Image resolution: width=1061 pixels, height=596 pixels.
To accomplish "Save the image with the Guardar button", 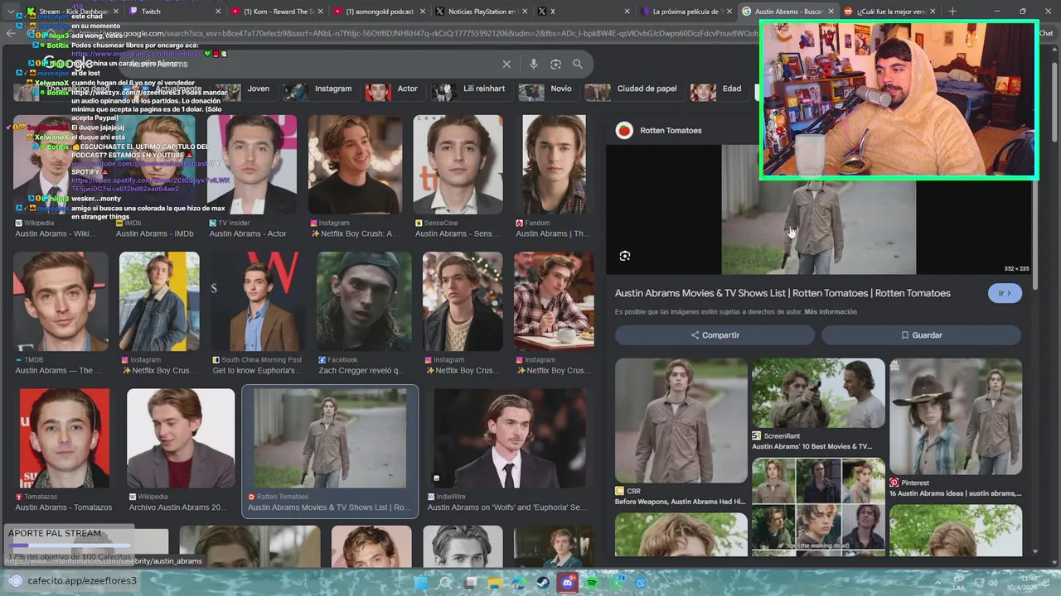I will (921, 335).
